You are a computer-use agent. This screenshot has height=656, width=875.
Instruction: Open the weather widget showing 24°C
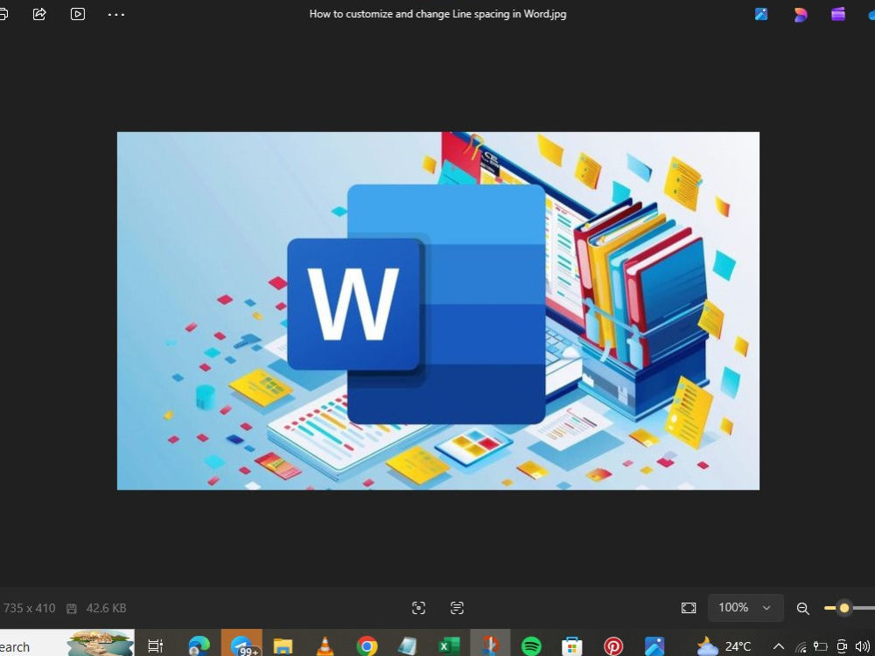pyautogui.click(x=724, y=646)
